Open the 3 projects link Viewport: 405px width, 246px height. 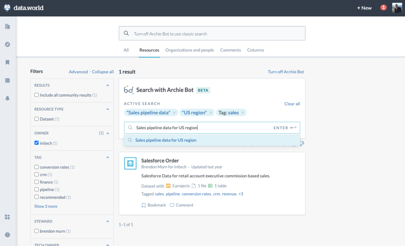(x=181, y=186)
